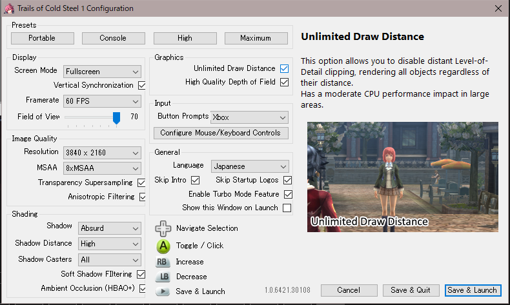Toggle Soft Shadow Filtering checkbox
This screenshot has height=305, width=510.
tap(141, 274)
